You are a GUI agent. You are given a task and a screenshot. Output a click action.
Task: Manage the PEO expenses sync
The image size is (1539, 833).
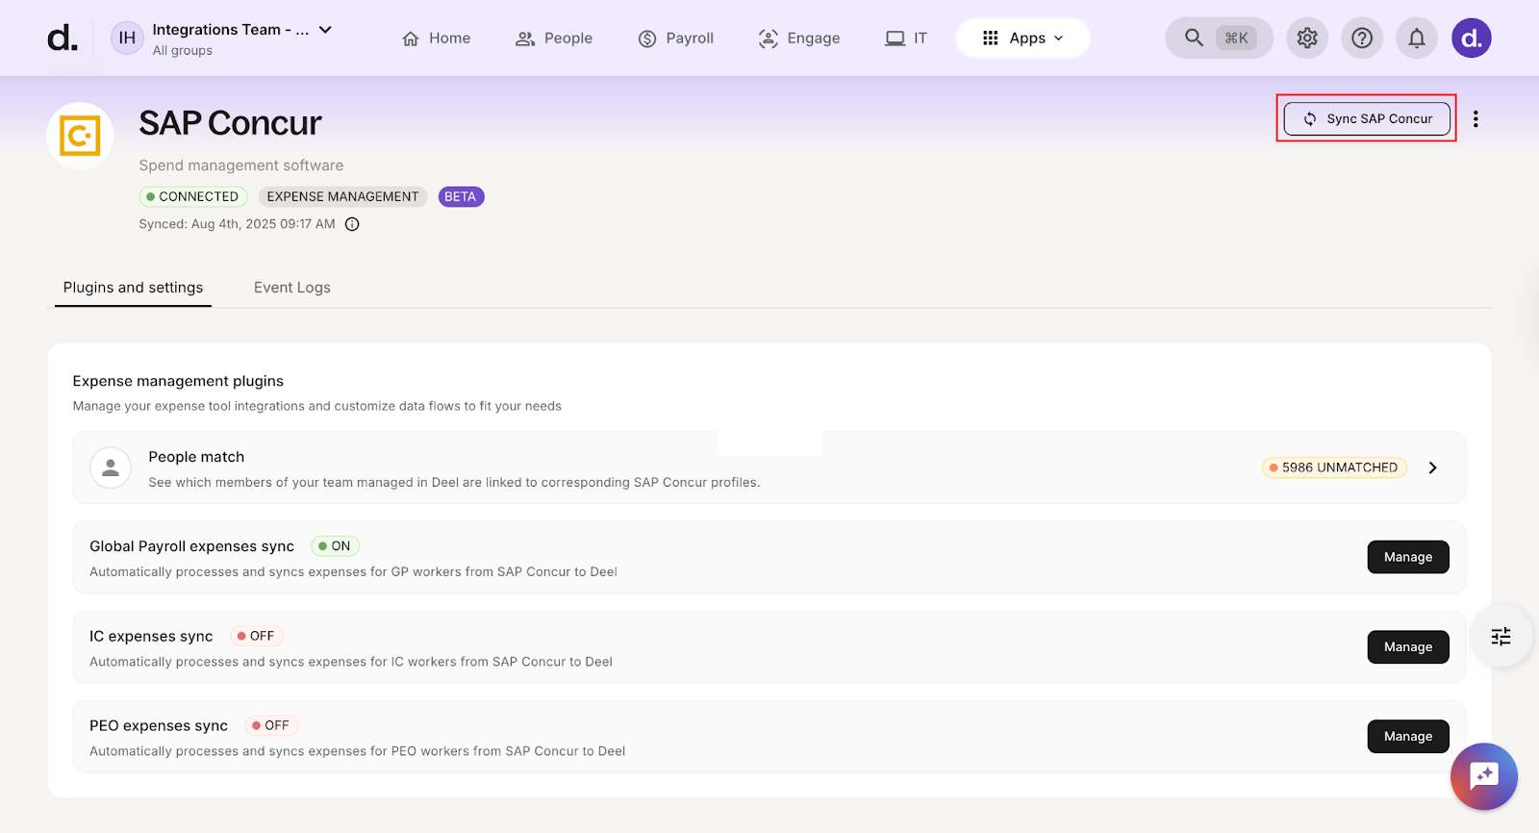1407,737
